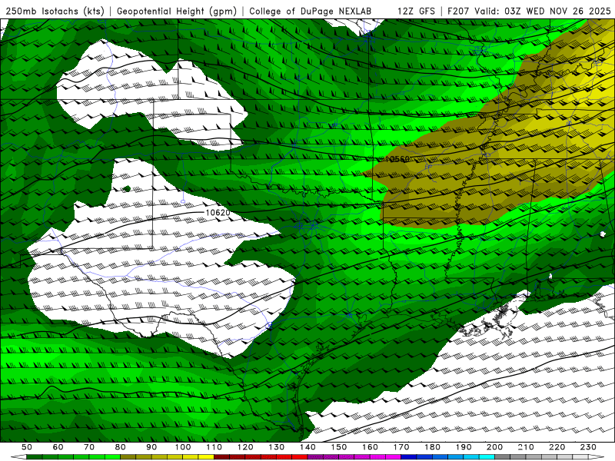
Task: Click the 10620 height contour label
Action: point(218,213)
